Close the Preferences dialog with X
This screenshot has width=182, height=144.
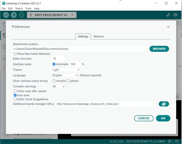pyautogui.click(x=168, y=27)
